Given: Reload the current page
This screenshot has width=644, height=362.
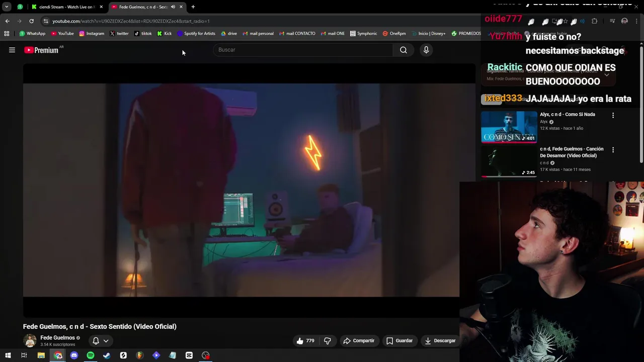Looking at the screenshot, I should (31, 21).
